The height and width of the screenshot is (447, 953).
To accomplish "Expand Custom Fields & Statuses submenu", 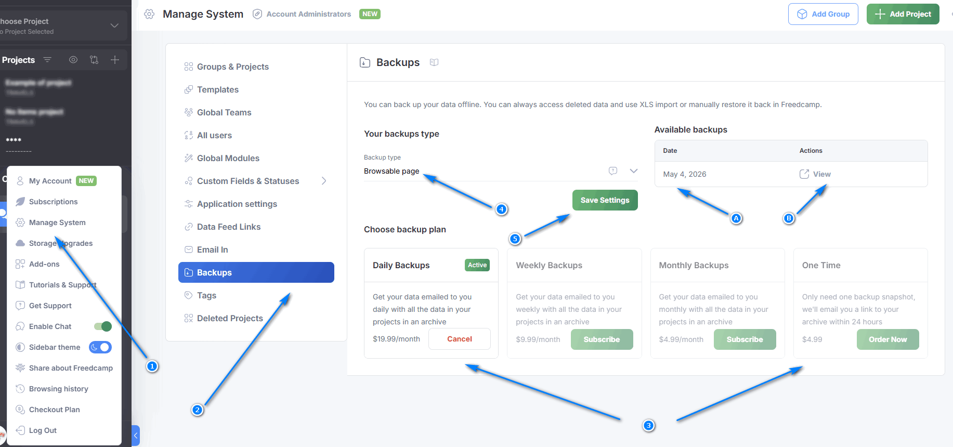I will click(324, 181).
